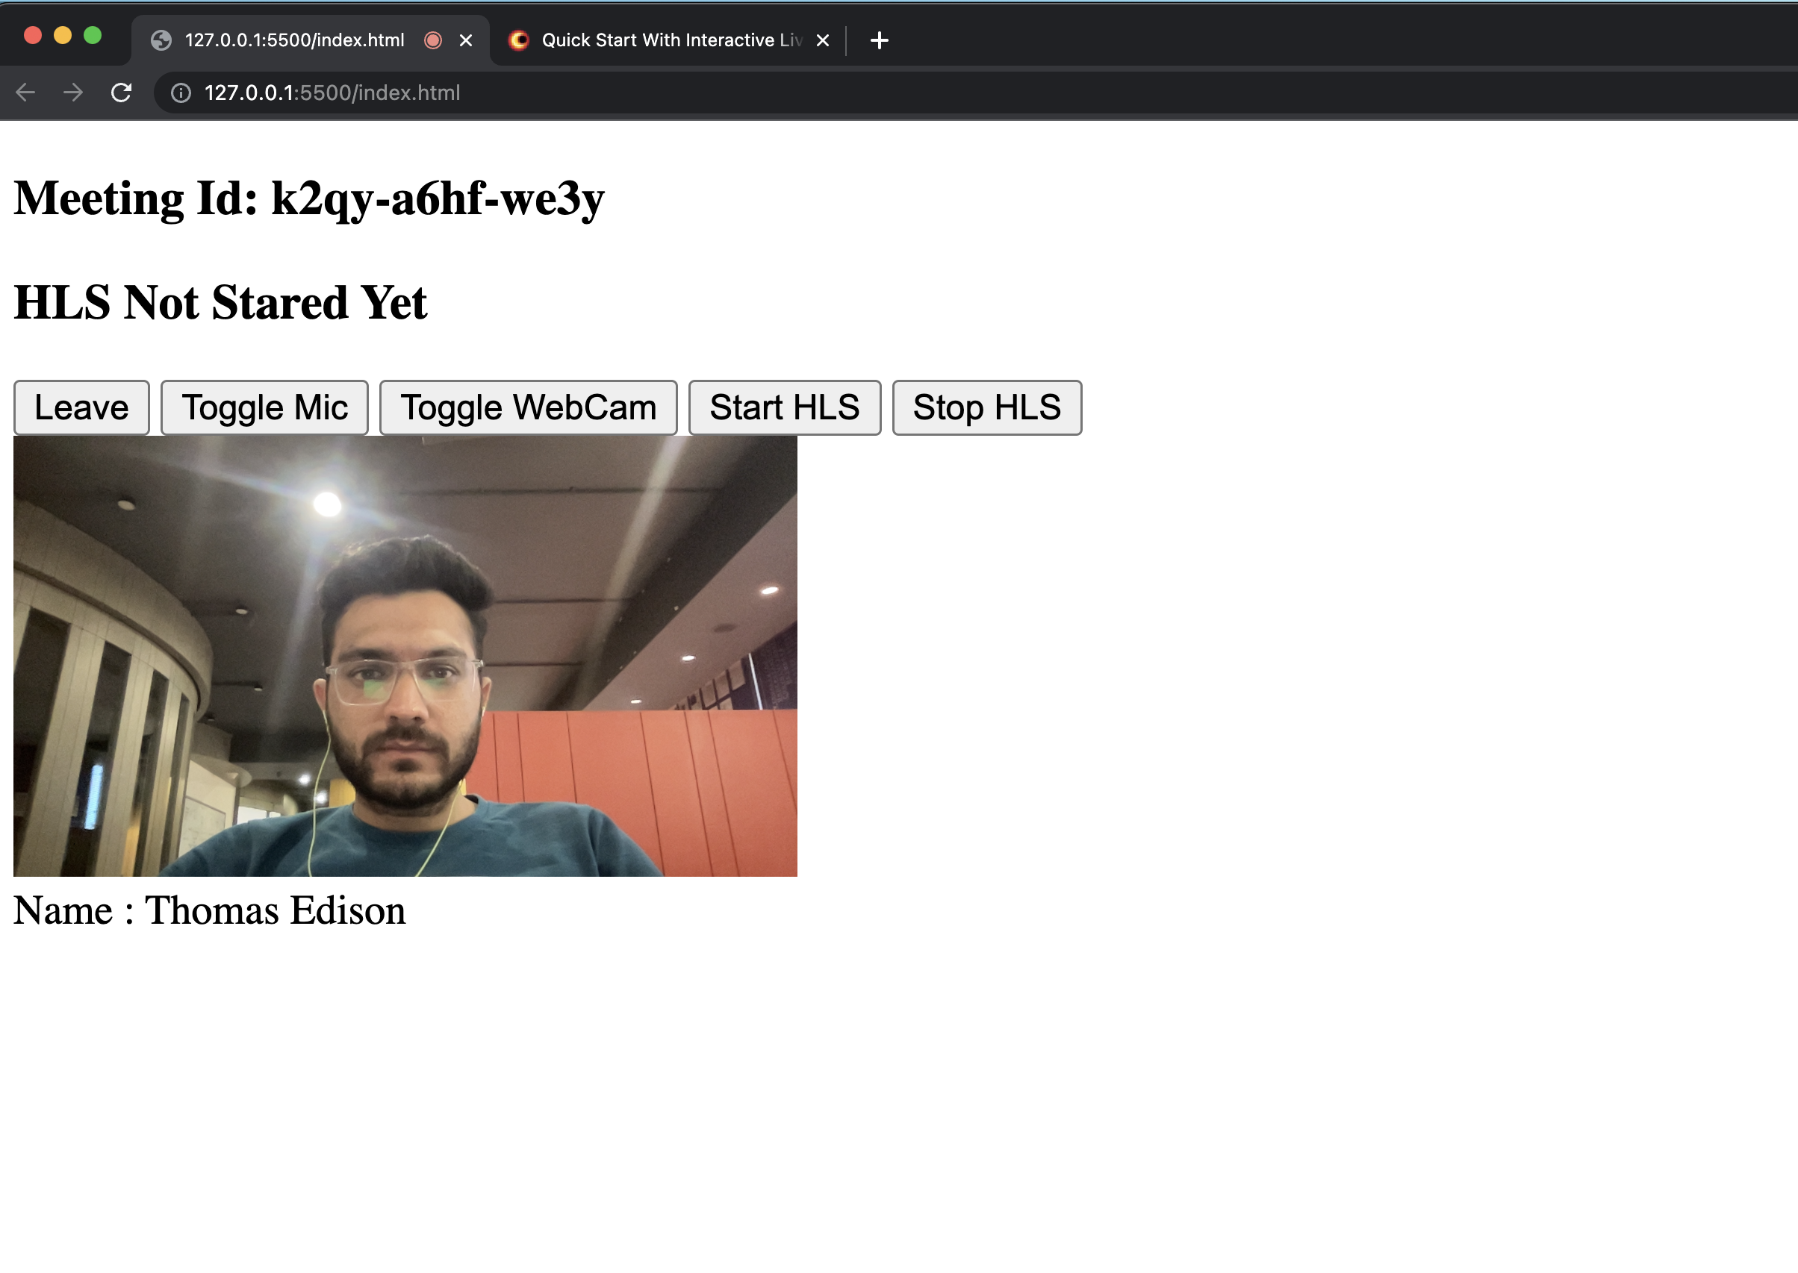The width and height of the screenshot is (1798, 1273).
Task: Click the Leave button
Action: pos(81,407)
